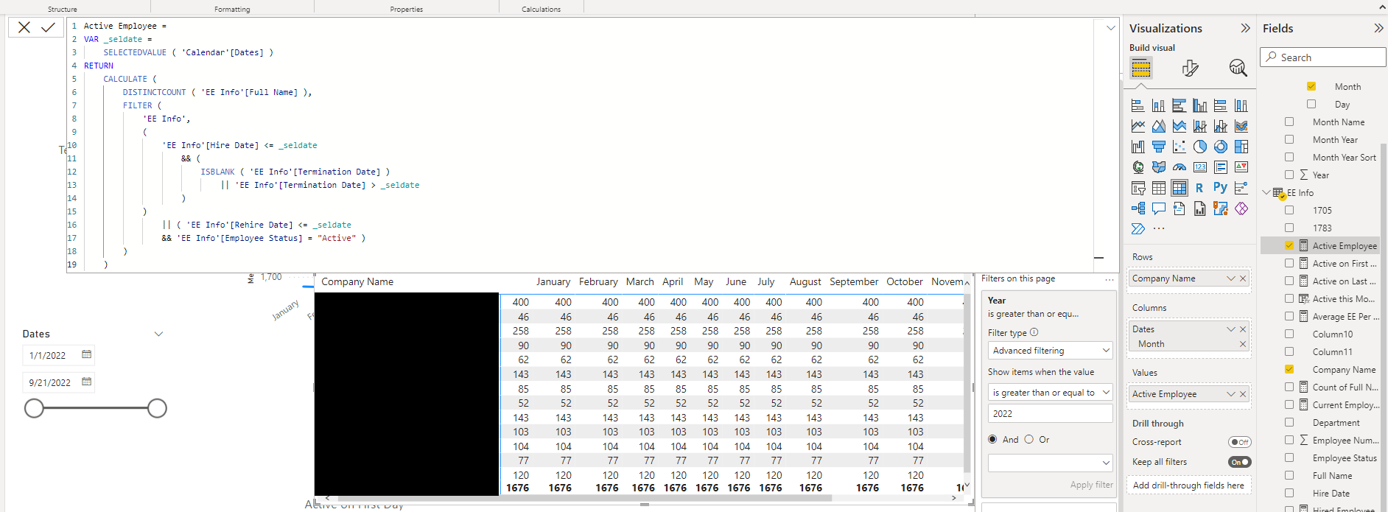
Task: Select the Pie chart visual
Action: point(1200,147)
